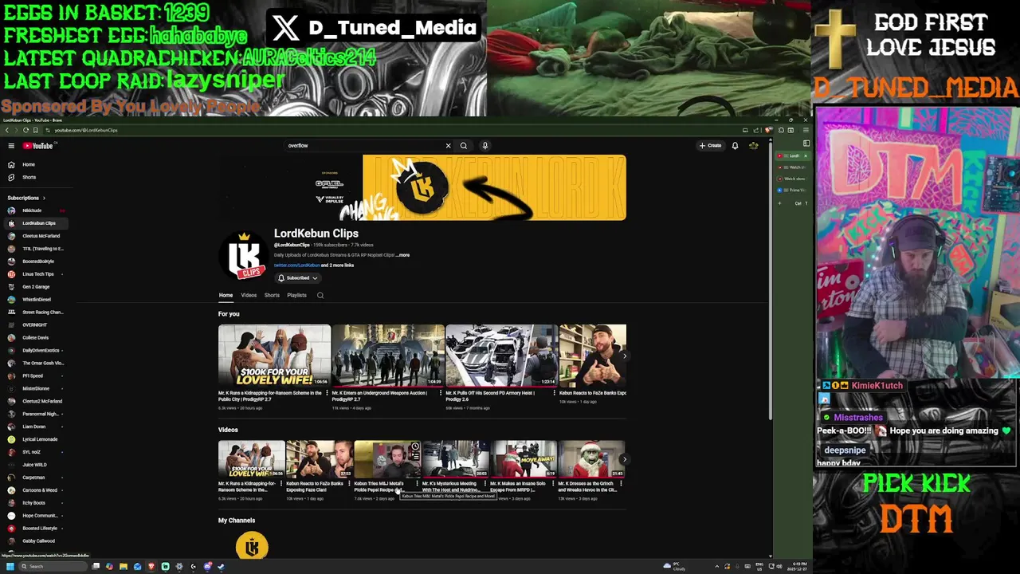The height and width of the screenshot is (574, 1020).
Task: Open Brave Shields icon in the address bar
Action: [767, 130]
